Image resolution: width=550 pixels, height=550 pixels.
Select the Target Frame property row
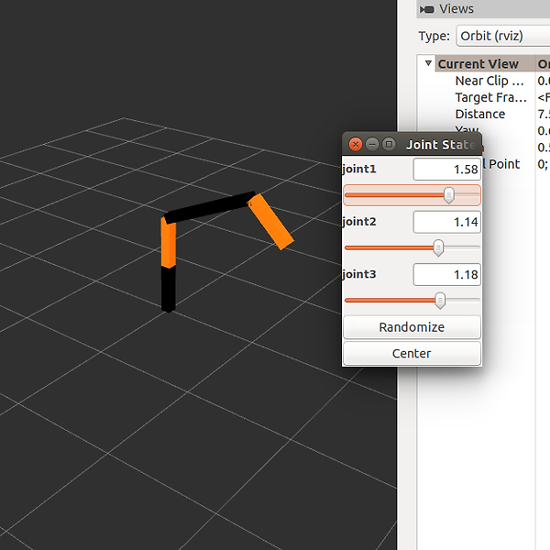click(490, 97)
